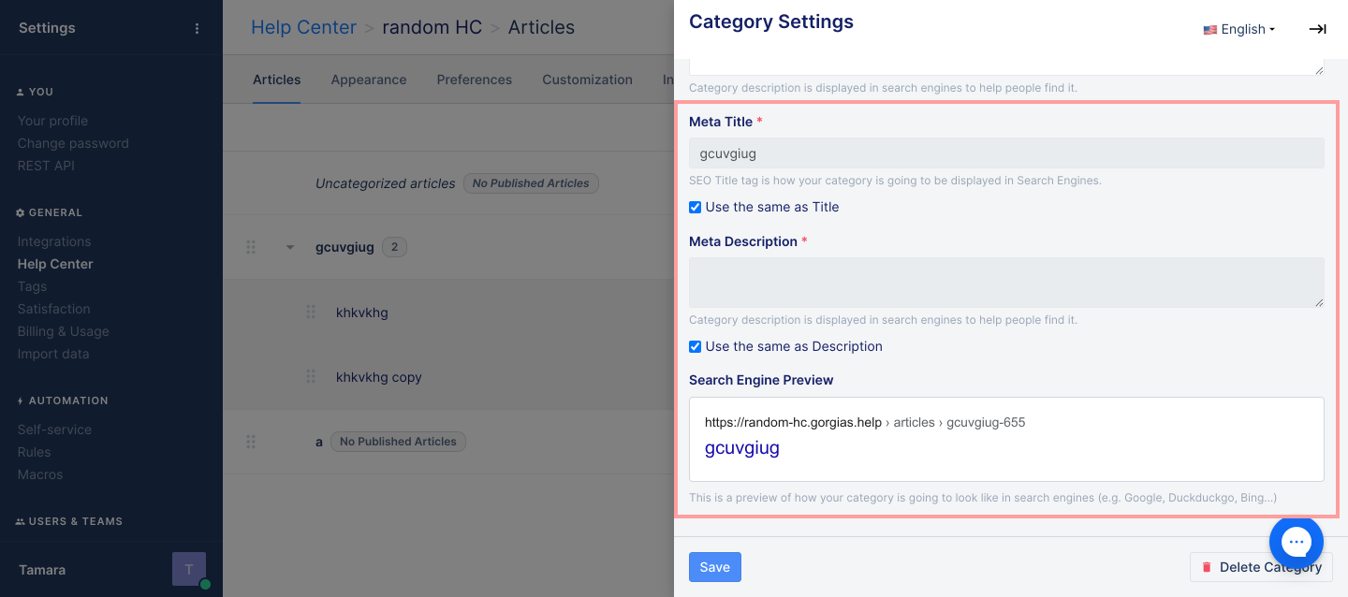Uncheck Use the same as Title
This screenshot has height=597, width=1348.
695,207
